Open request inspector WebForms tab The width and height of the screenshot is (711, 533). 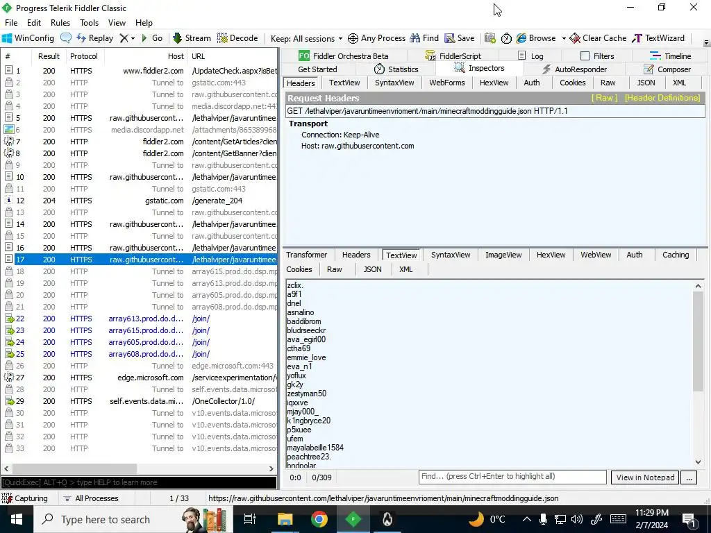coord(446,83)
